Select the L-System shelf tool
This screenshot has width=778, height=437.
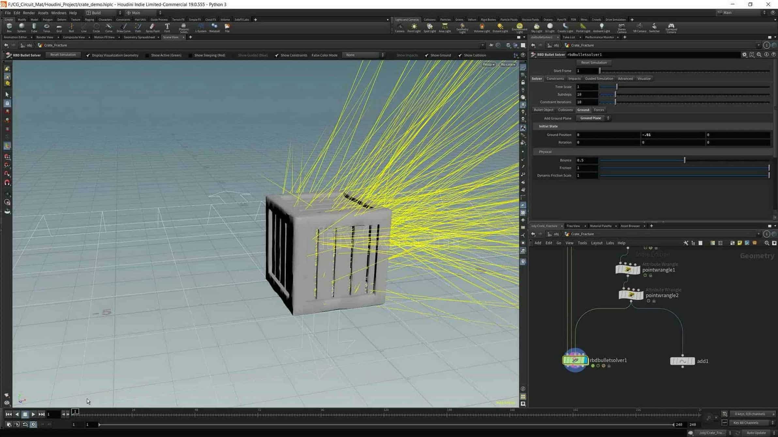coord(201,27)
